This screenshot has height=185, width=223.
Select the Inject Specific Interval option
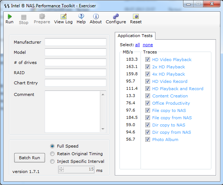52,161
